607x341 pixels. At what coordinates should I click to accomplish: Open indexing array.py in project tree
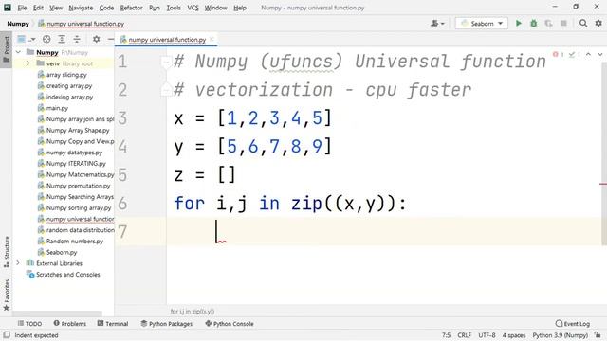pyautogui.click(x=69, y=97)
